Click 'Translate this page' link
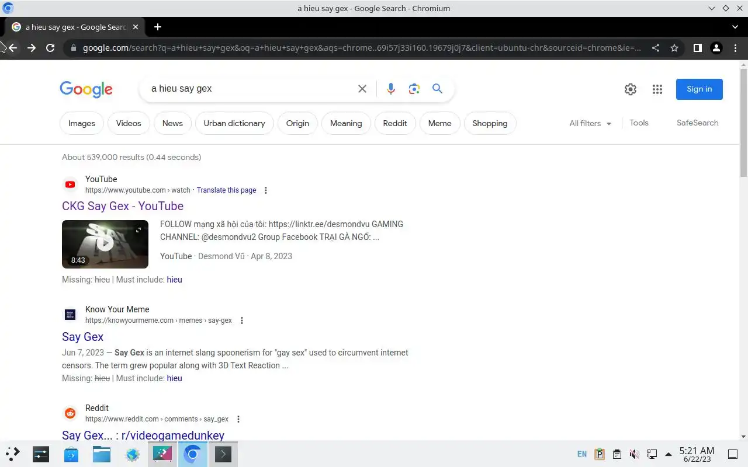 [226, 190]
